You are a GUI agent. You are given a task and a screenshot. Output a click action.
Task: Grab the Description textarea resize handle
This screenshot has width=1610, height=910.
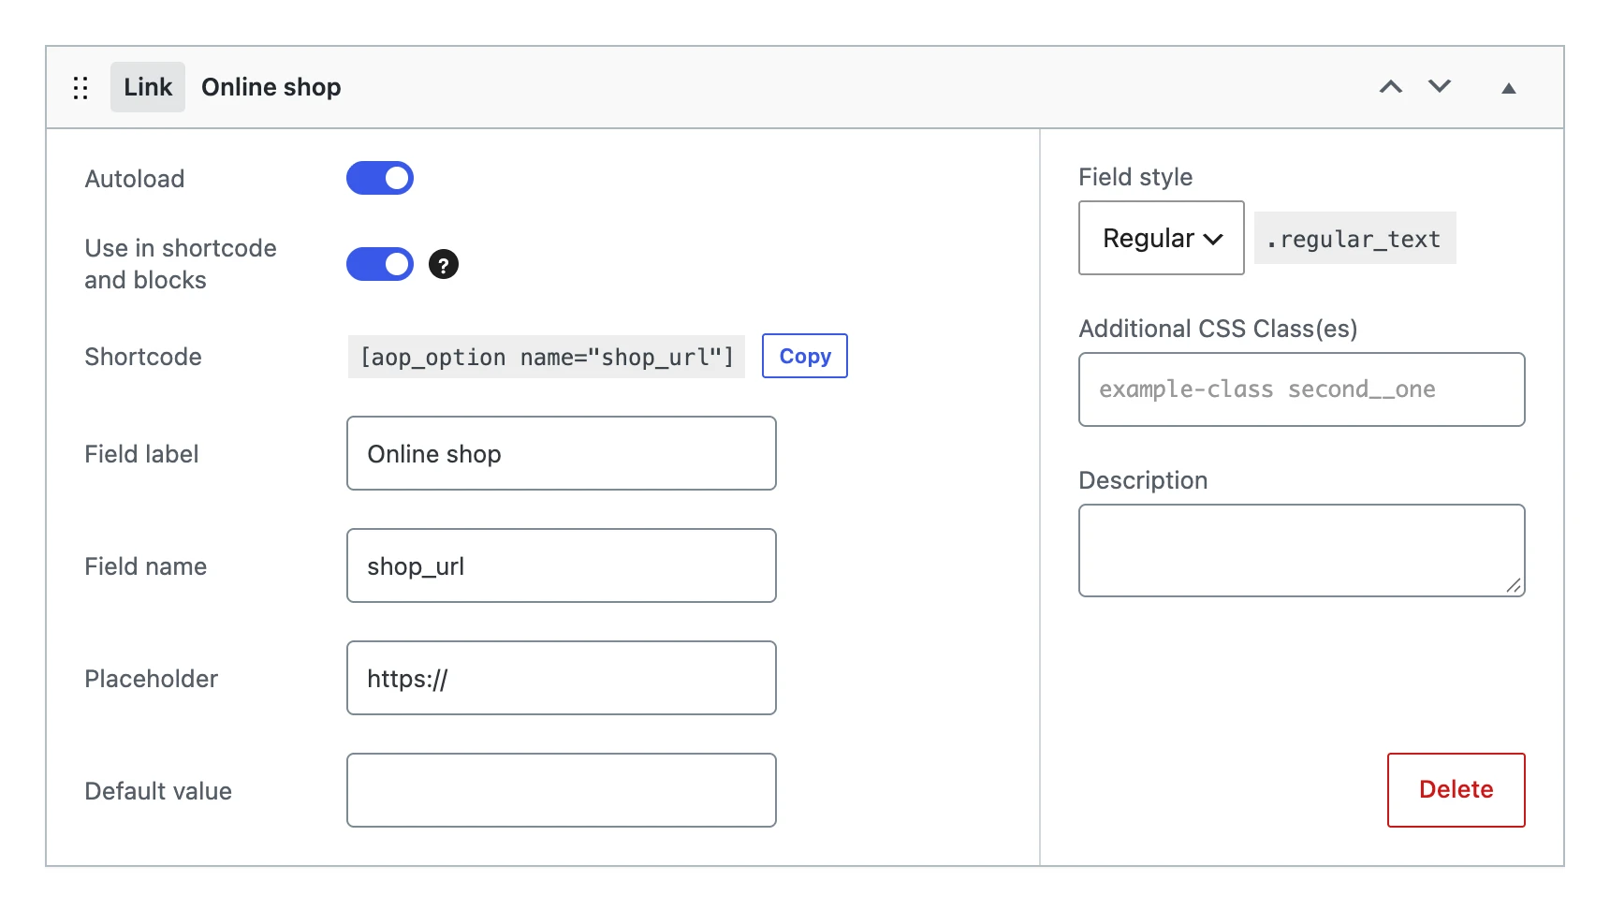pos(1514,585)
